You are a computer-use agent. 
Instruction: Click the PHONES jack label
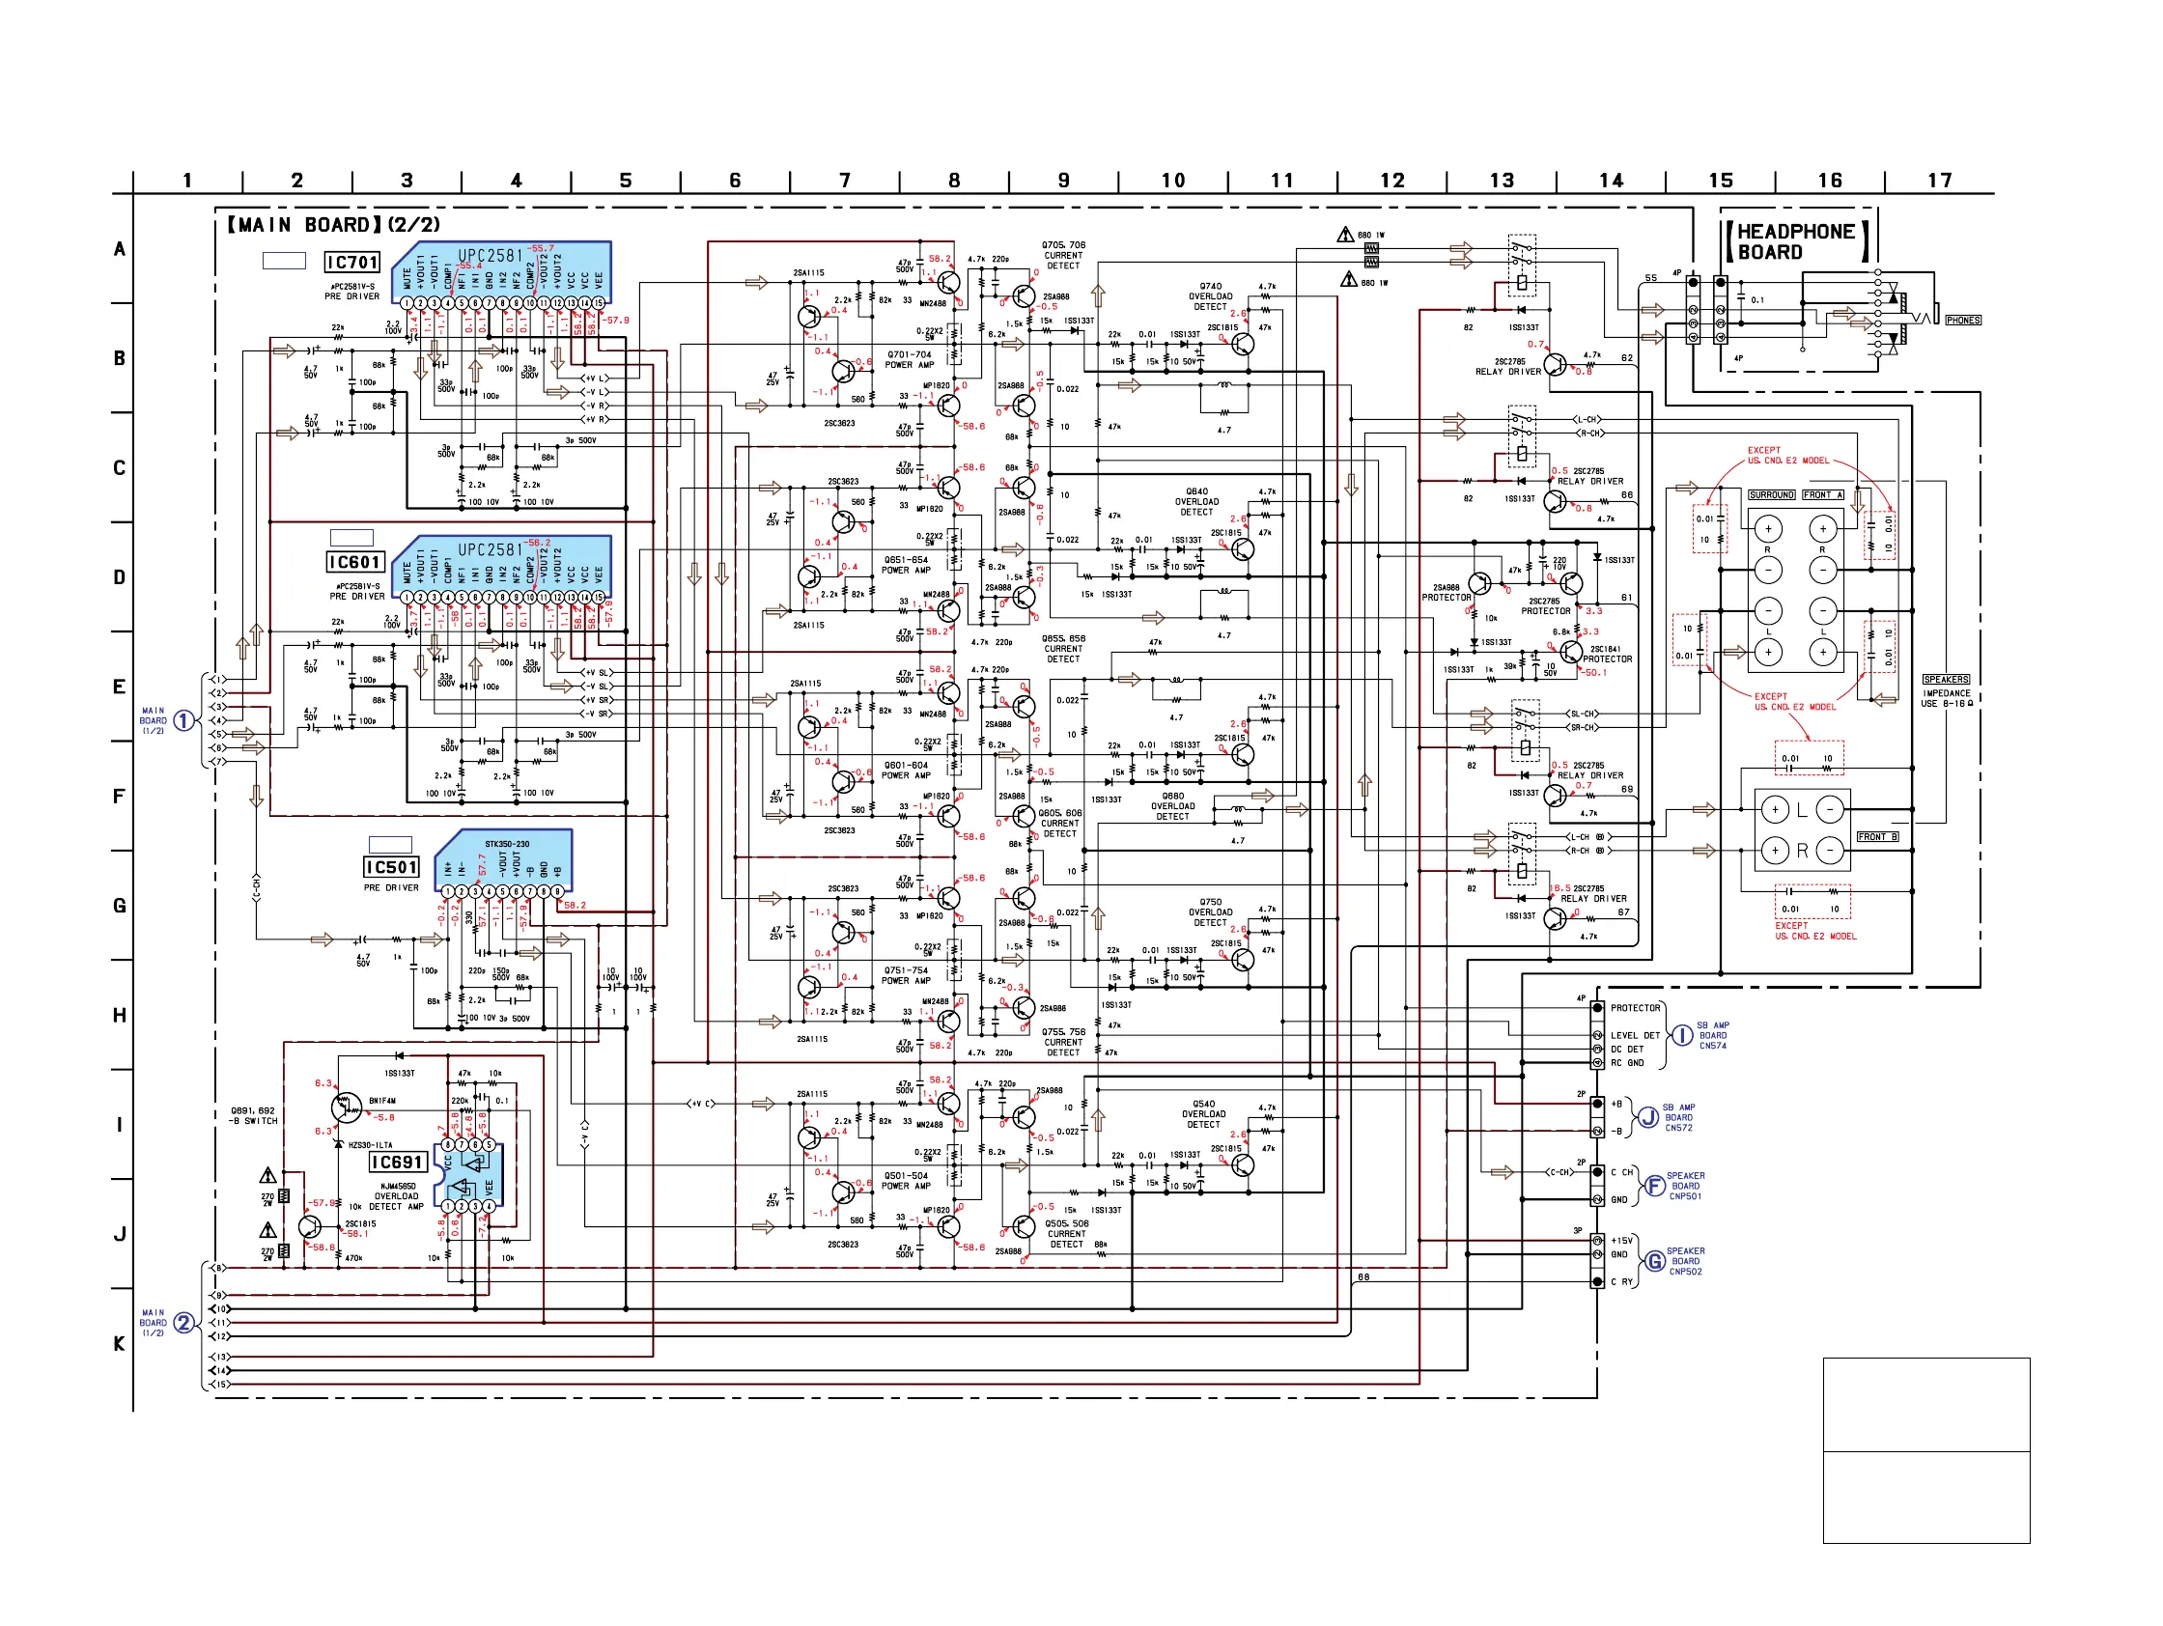coord(1962,320)
